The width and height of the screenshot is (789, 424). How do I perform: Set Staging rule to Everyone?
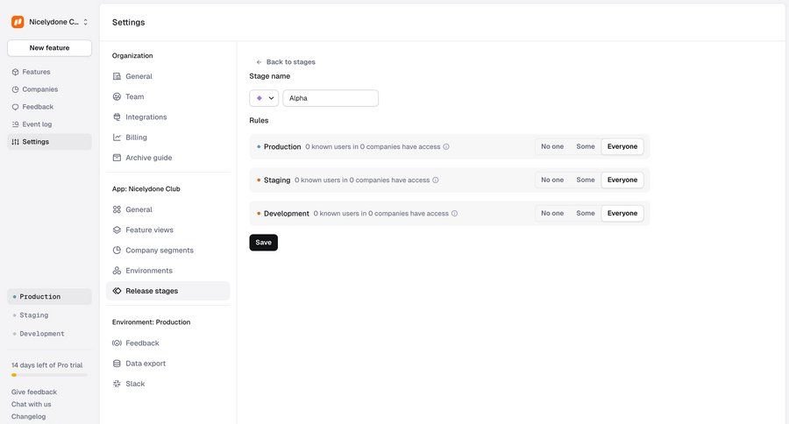coord(622,180)
